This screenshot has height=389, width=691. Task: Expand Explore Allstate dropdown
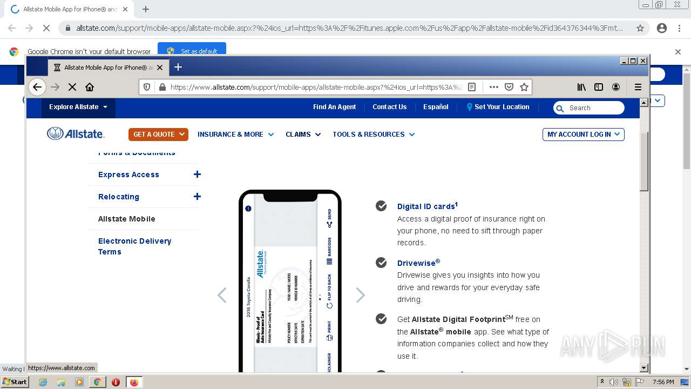78,107
